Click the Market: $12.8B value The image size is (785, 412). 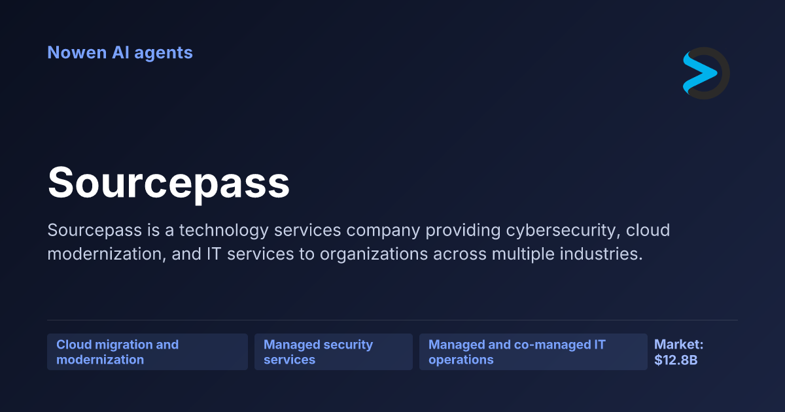[679, 352]
